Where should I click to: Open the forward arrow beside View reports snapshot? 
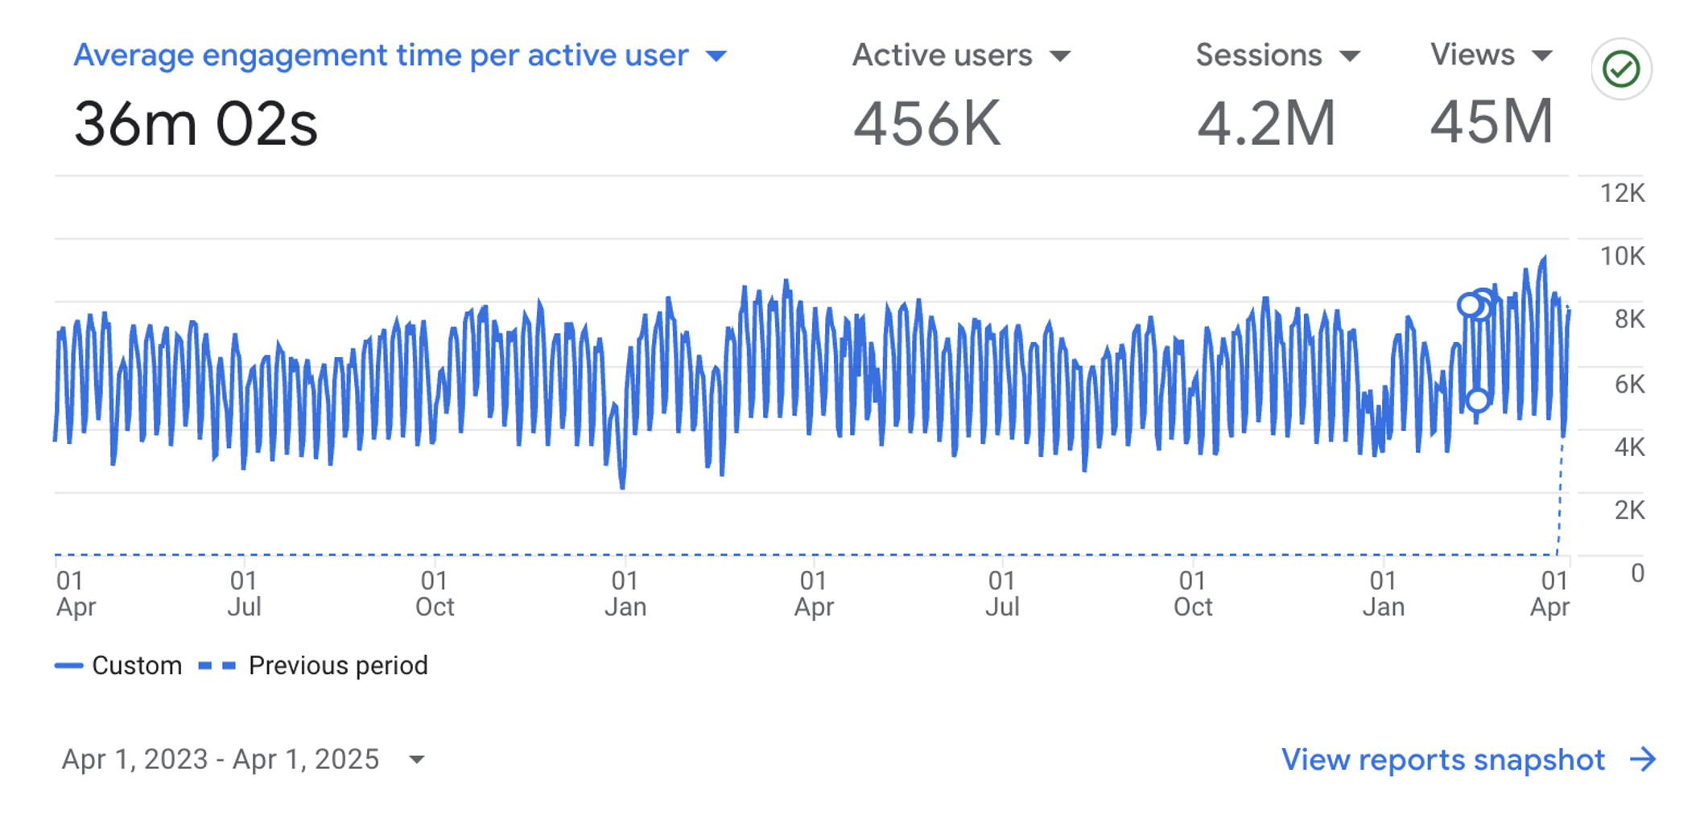pyautogui.click(x=1644, y=760)
